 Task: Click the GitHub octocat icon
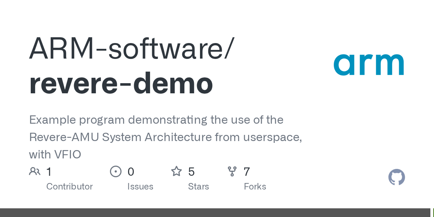pyautogui.click(x=397, y=177)
